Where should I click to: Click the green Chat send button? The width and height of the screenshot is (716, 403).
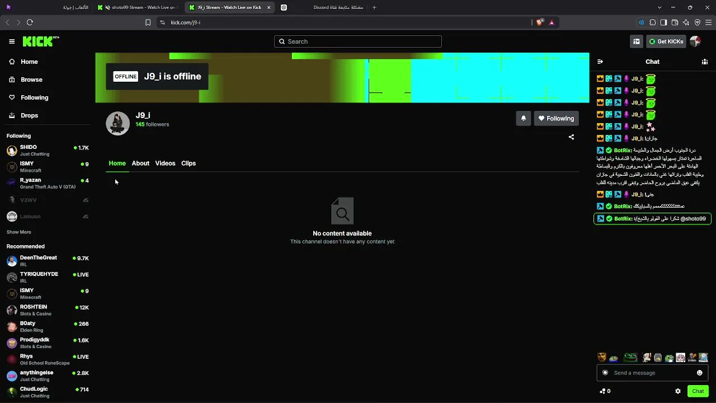tap(698, 391)
